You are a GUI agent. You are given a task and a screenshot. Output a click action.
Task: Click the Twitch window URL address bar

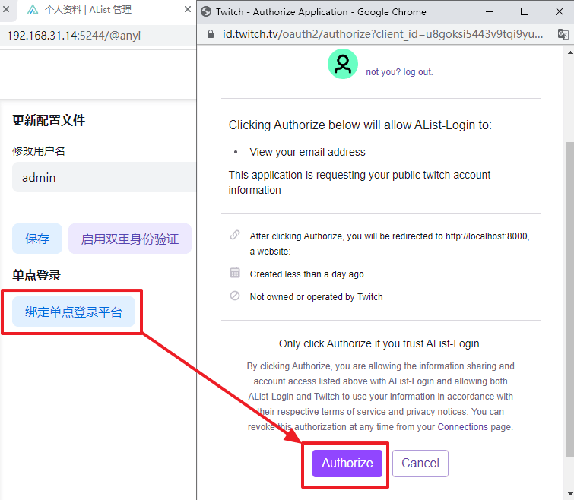pyautogui.click(x=382, y=34)
